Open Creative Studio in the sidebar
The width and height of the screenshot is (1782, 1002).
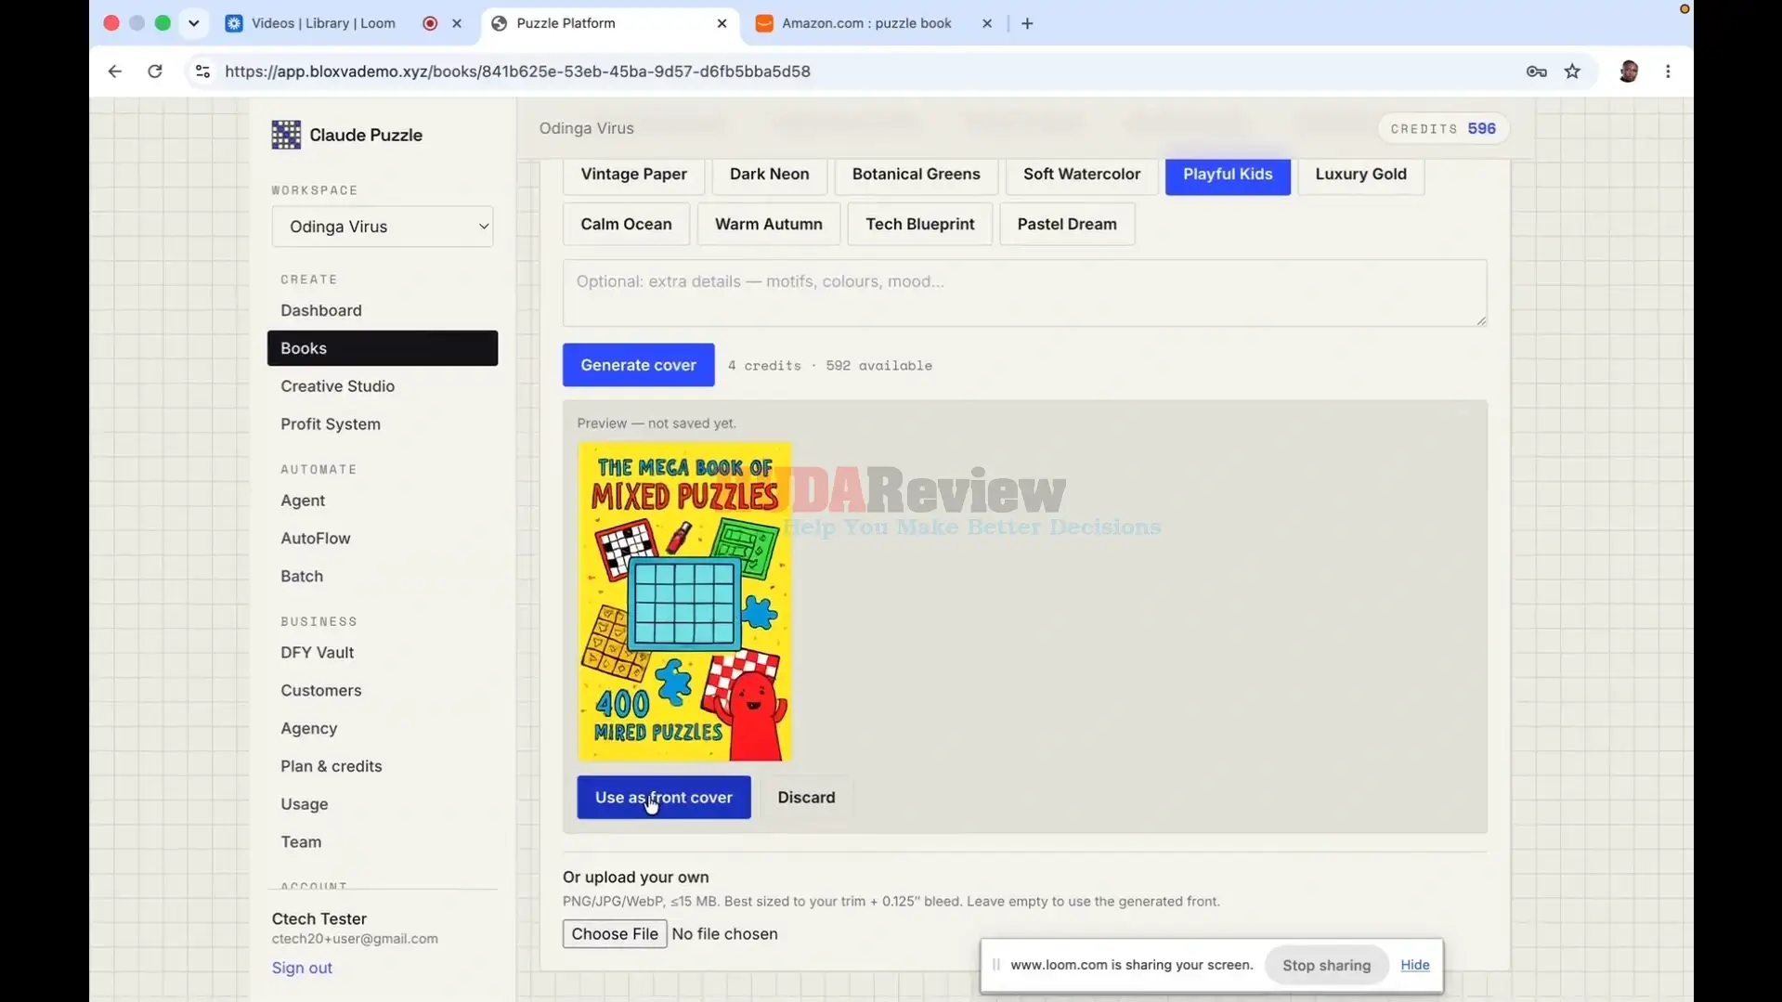pyautogui.click(x=383, y=386)
